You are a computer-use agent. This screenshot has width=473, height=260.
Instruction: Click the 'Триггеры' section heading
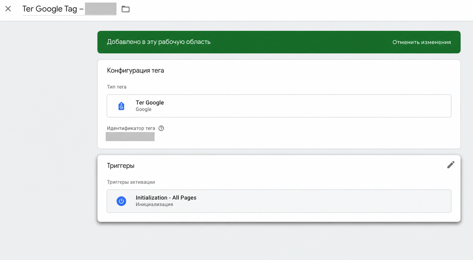pos(121,166)
